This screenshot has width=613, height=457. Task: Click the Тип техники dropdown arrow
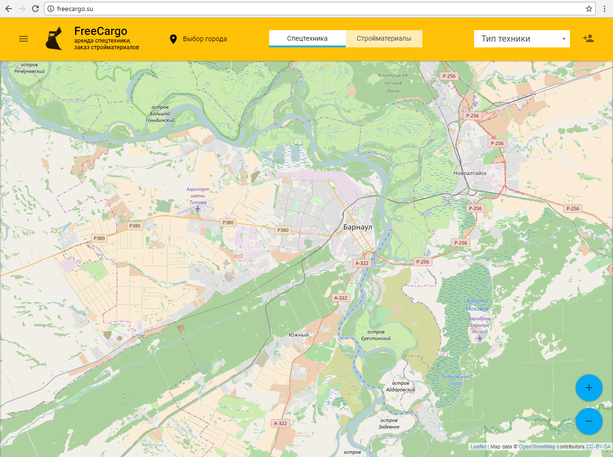(564, 39)
